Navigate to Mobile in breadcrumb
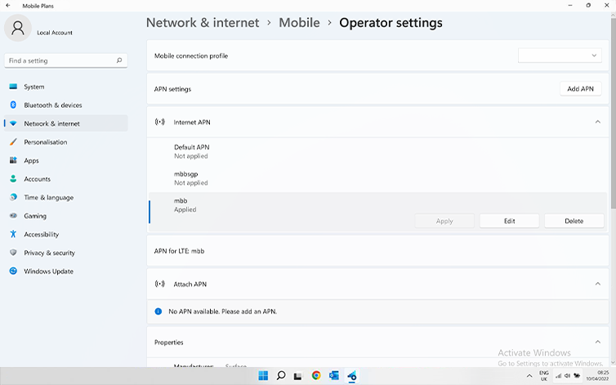The height and width of the screenshot is (385, 616). pyautogui.click(x=299, y=23)
